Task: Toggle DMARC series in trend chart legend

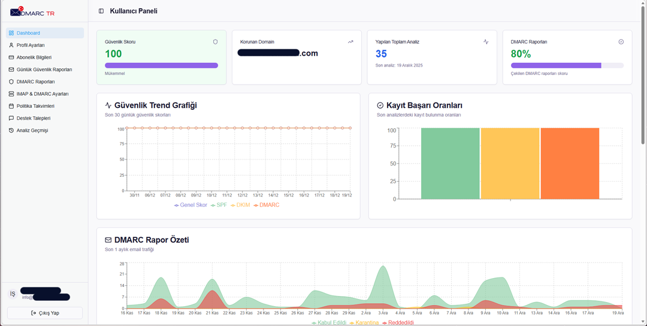Action: pos(267,205)
